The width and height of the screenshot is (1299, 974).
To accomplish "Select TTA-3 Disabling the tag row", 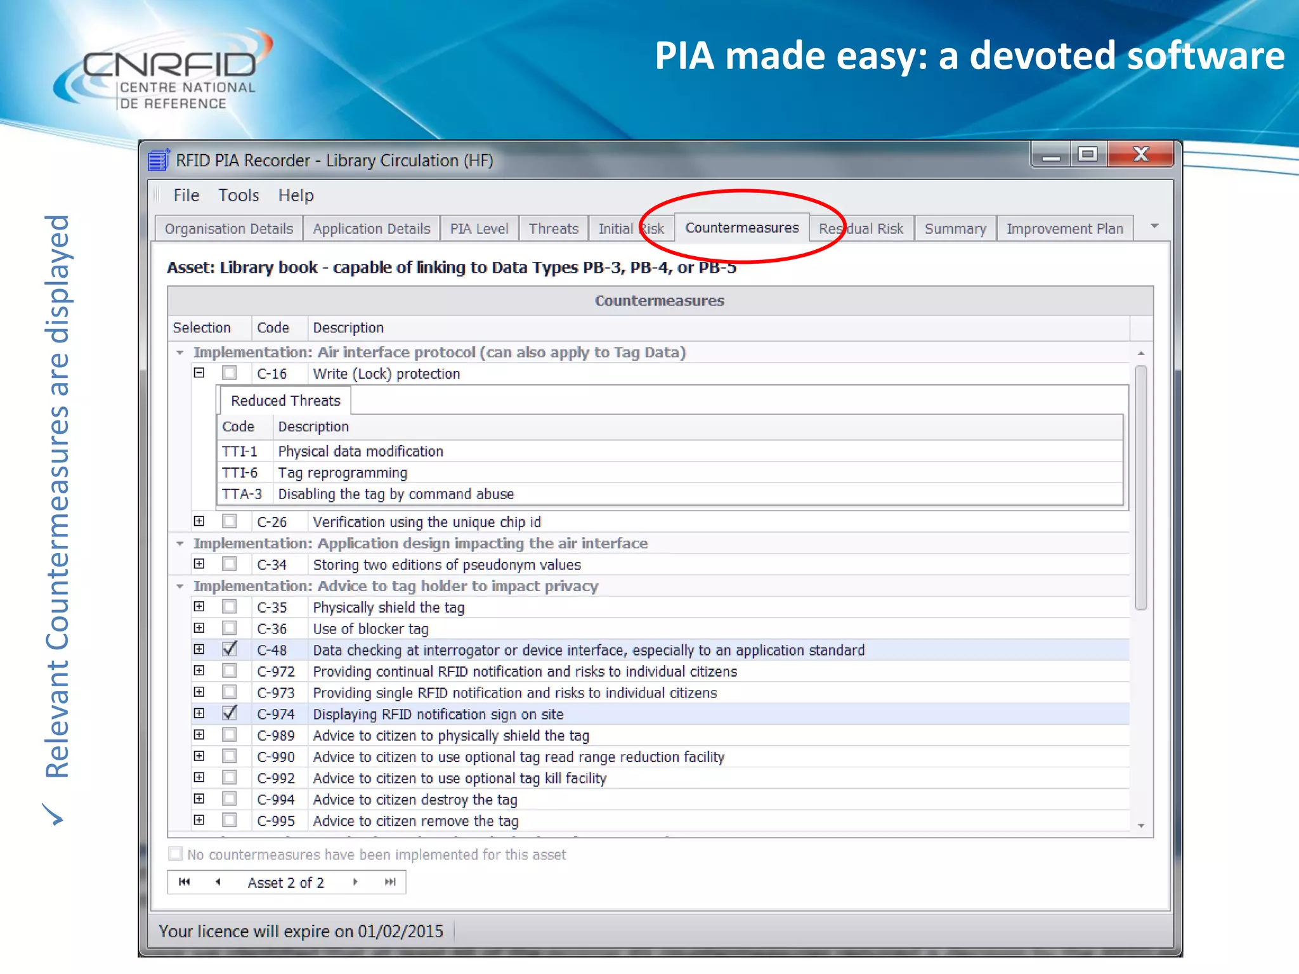I will click(670, 494).
